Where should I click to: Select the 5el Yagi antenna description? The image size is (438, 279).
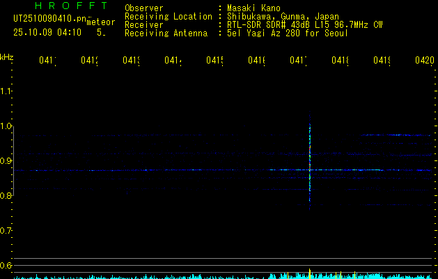[x=287, y=33]
